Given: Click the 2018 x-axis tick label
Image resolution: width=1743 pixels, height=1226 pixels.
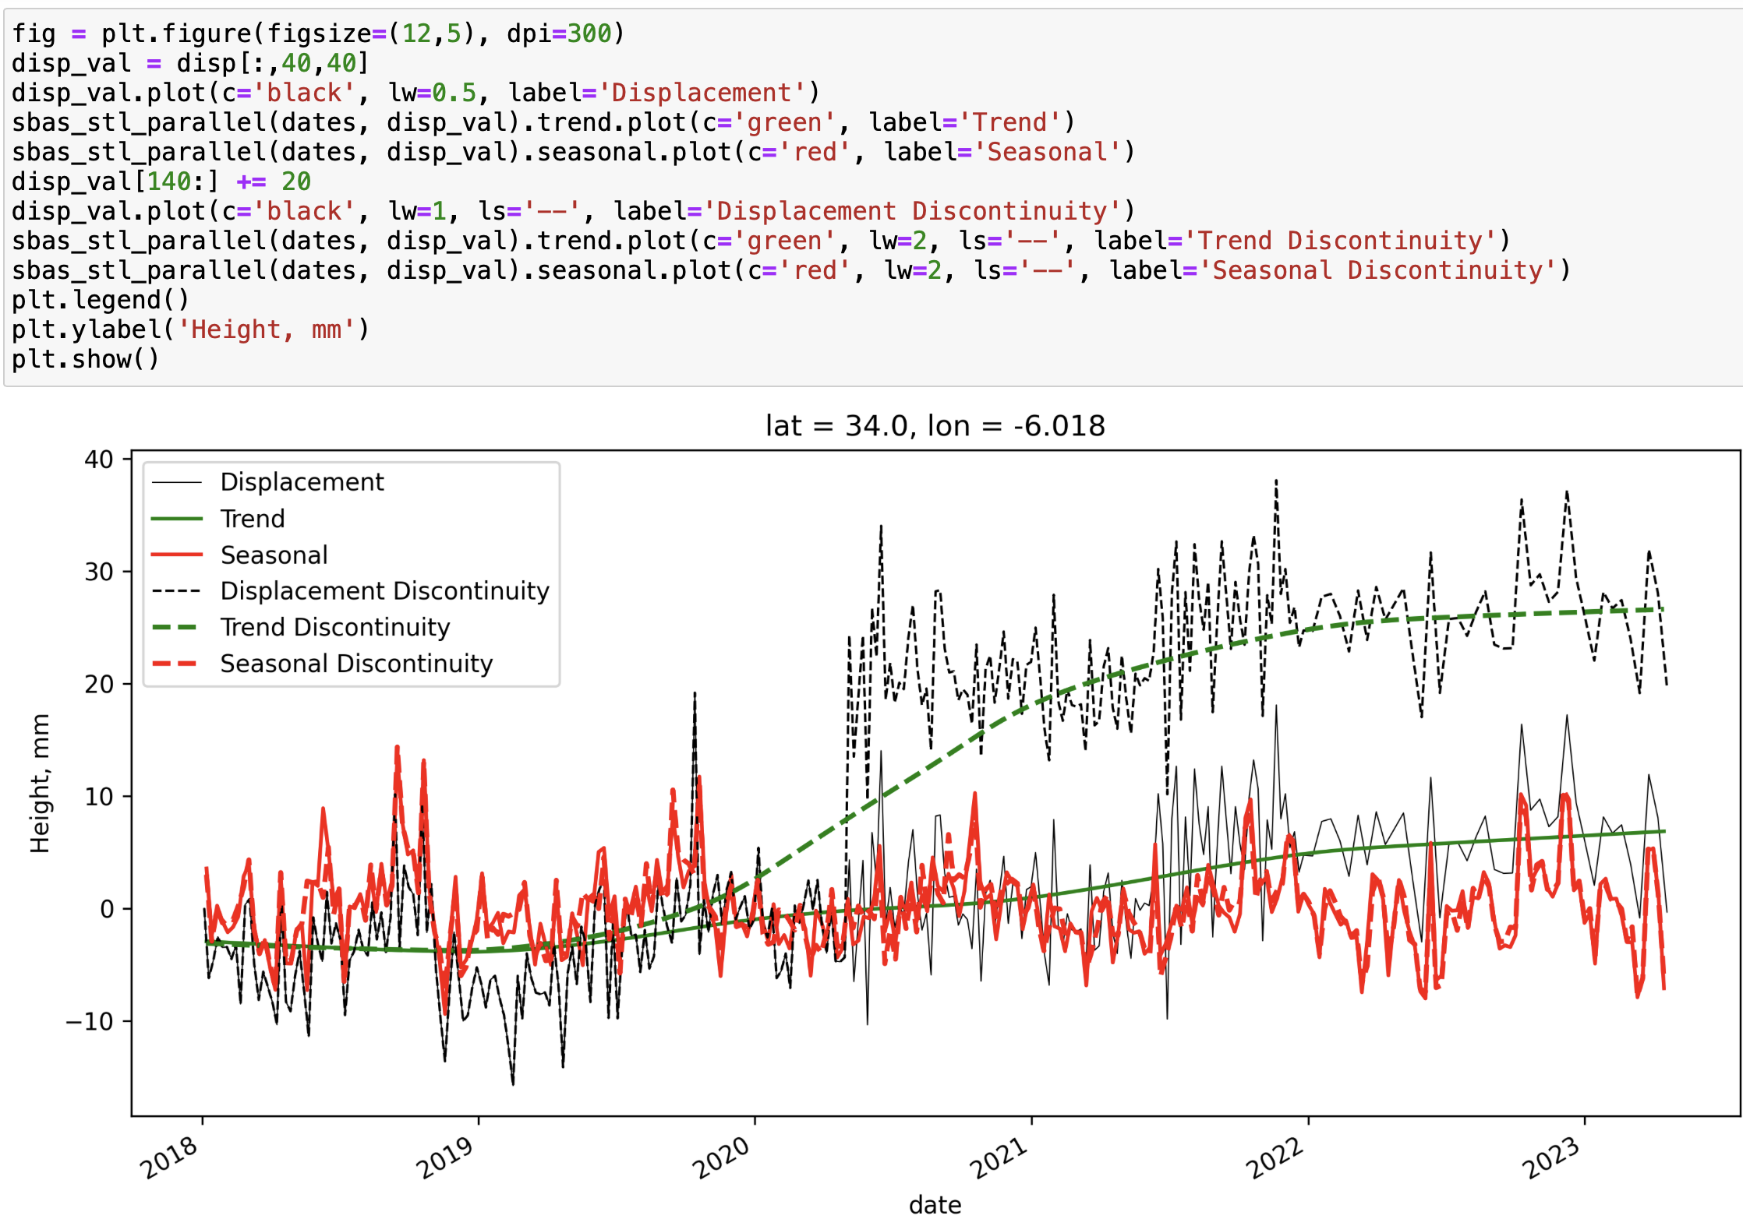Looking at the screenshot, I should 169,1158.
